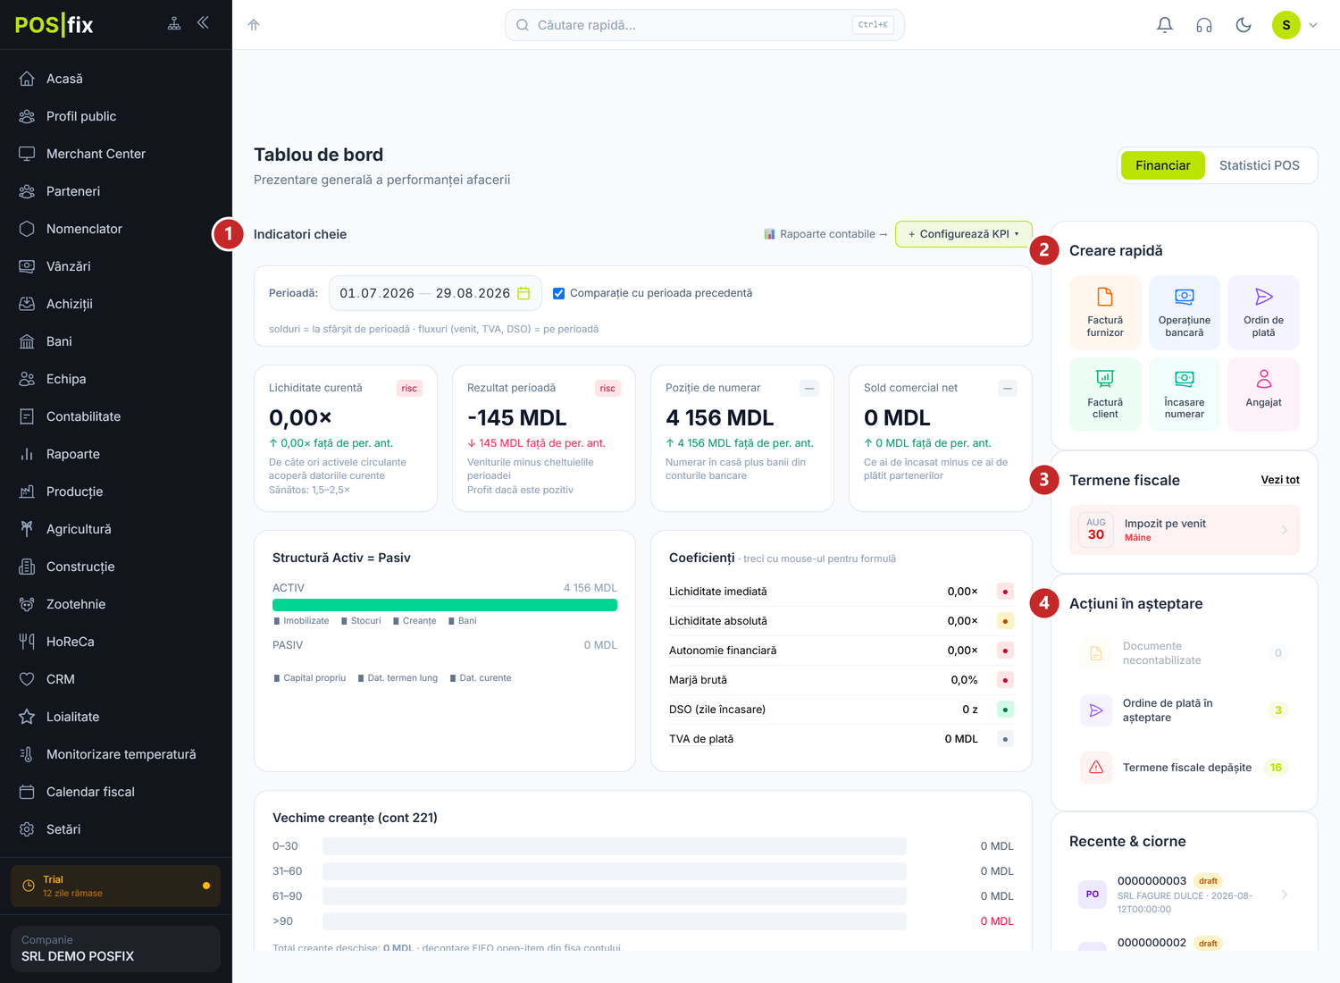Switch to the Financiar tab
This screenshot has height=983, width=1340.
click(x=1162, y=165)
